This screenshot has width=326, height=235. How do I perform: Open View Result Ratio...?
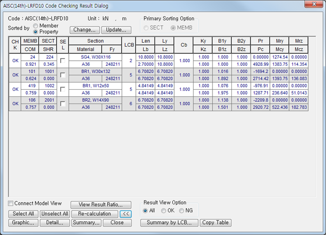point(101,205)
